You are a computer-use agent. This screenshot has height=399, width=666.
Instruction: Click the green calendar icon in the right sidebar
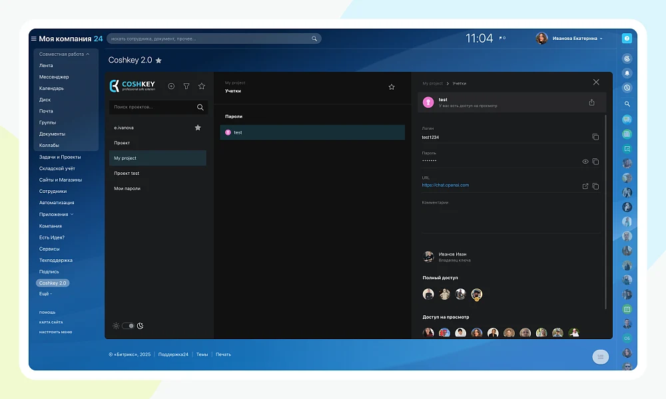tap(627, 309)
